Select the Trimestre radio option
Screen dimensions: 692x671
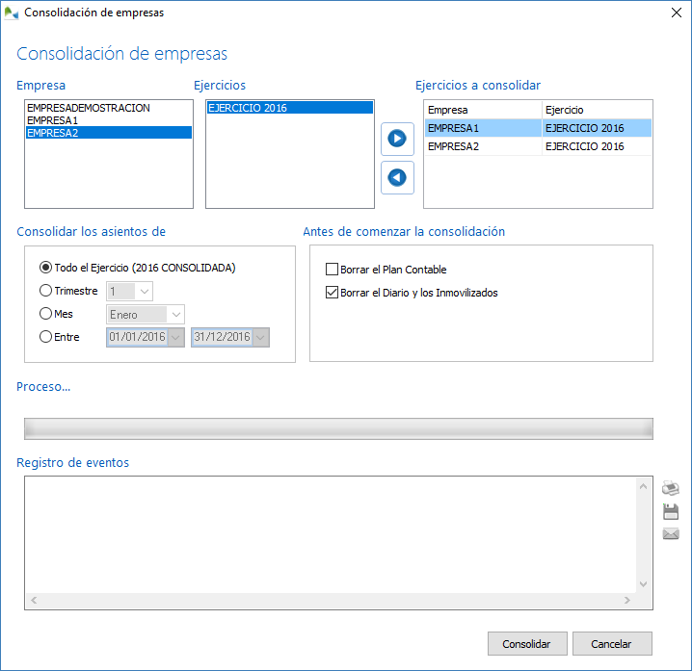click(x=45, y=291)
